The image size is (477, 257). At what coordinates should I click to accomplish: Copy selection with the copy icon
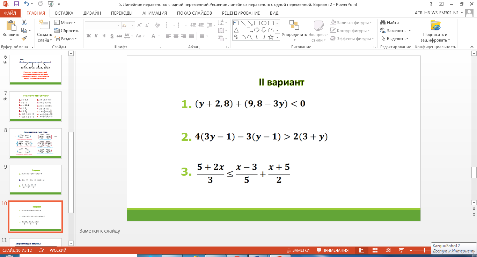click(24, 30)
